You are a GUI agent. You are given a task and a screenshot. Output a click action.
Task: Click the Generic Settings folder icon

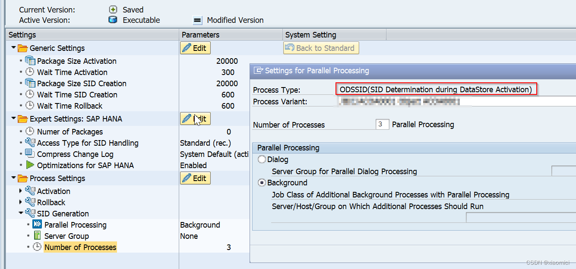coord(22,48)
